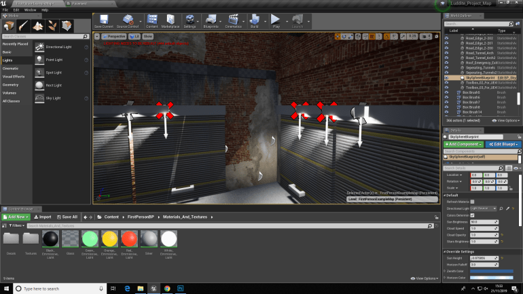Open the Directional Light Actor Light Source dropdown
This screenshot has width=523, height=294.
[x=483, y=208]
